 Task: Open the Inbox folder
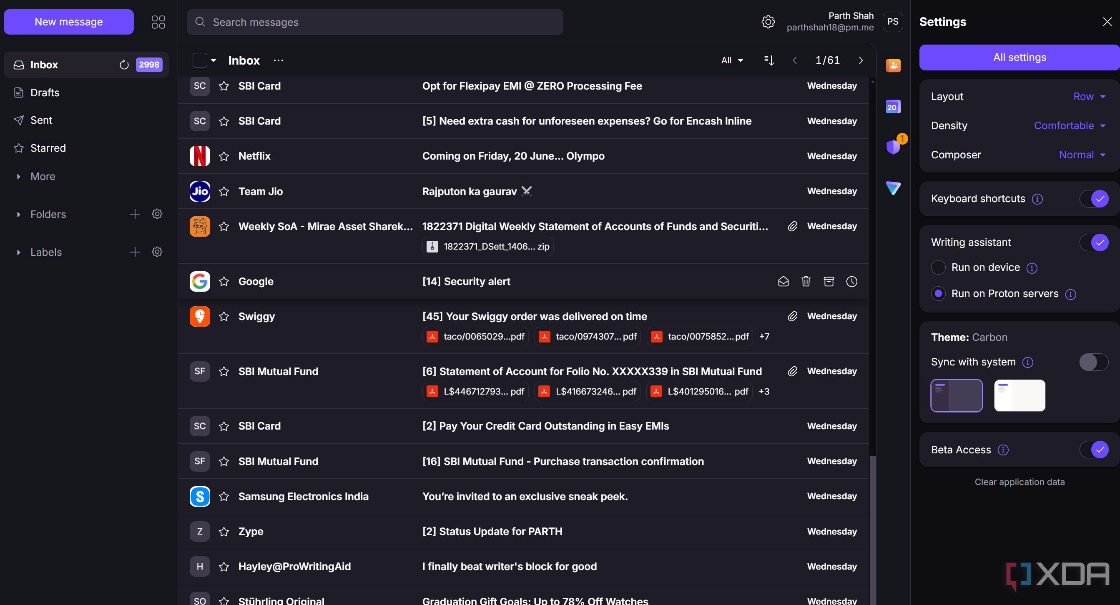point(86,65)
